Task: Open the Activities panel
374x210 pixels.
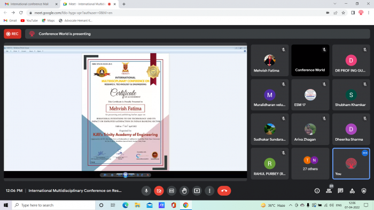Action: pyautogui.click(x=352, y=191)
